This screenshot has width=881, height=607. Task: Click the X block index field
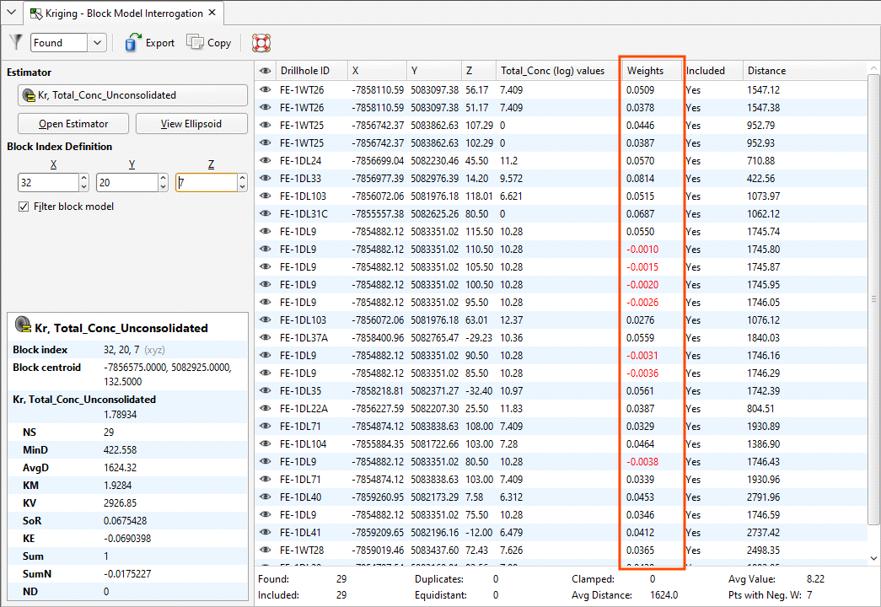point(48,183)
